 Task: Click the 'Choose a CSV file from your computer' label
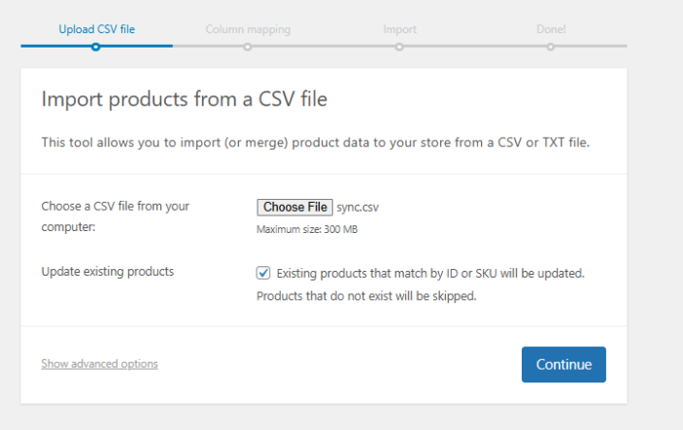pos(115,215)
